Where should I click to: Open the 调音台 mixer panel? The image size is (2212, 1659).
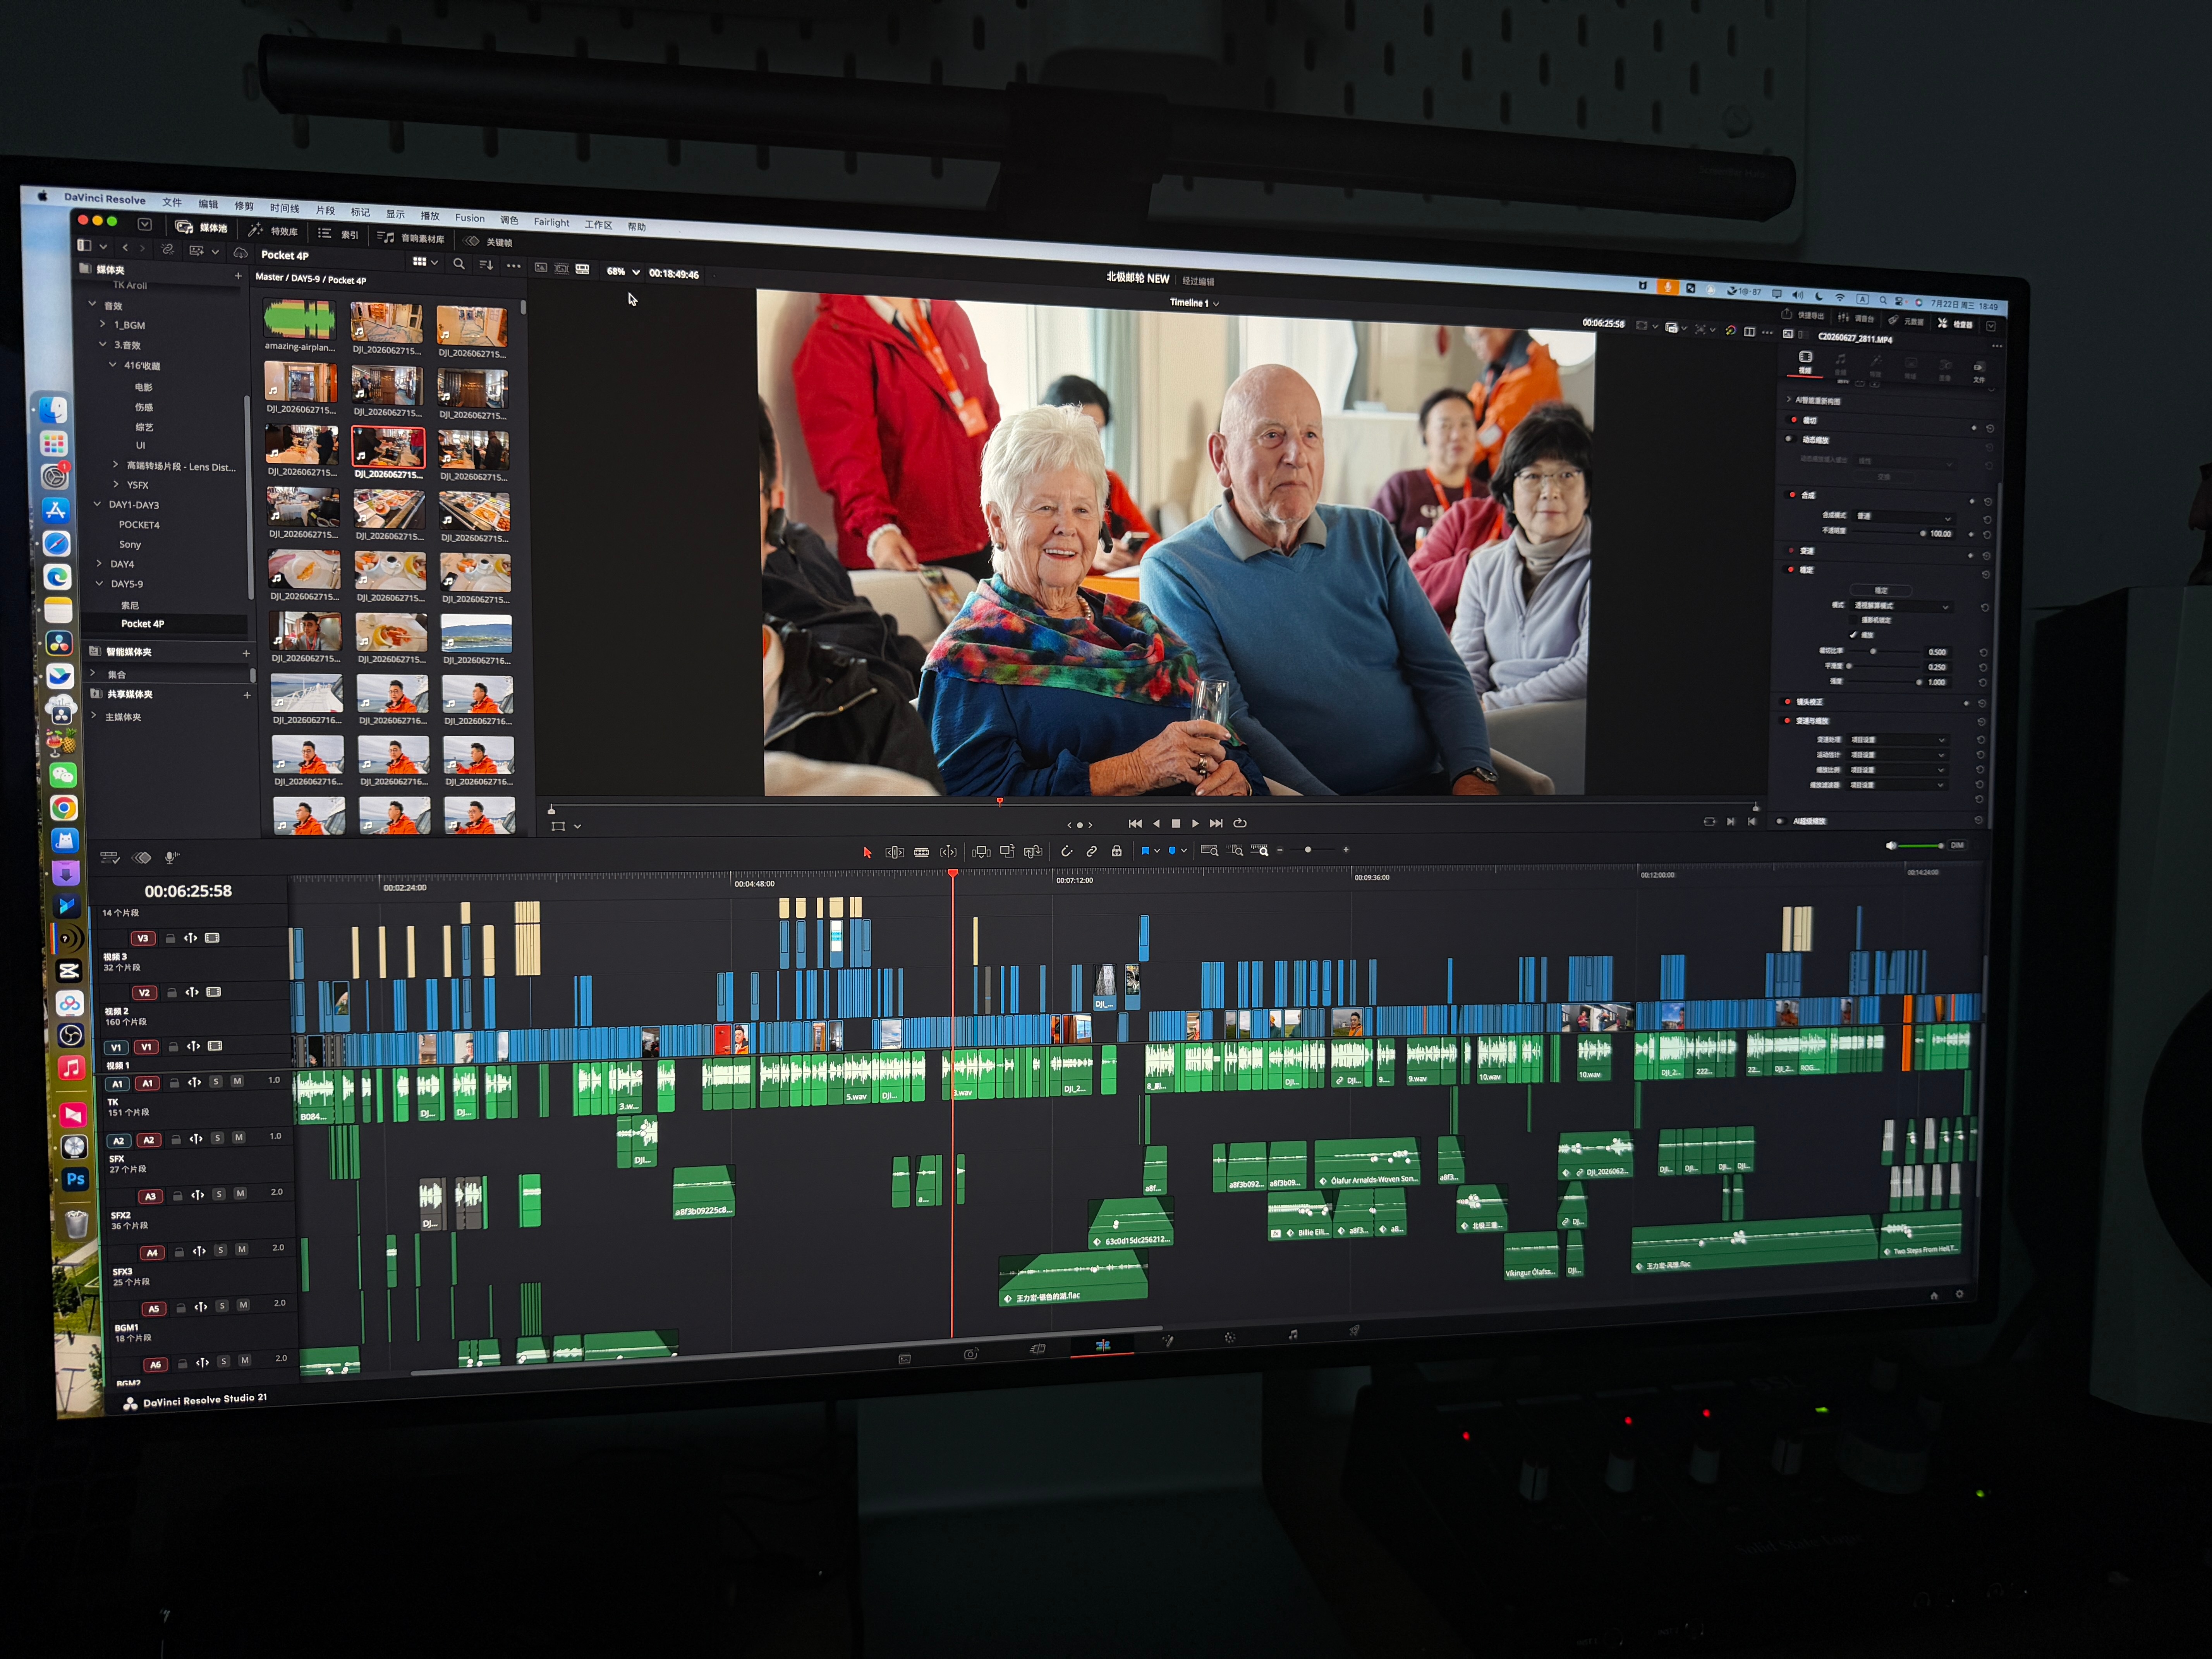[1857, 318]
